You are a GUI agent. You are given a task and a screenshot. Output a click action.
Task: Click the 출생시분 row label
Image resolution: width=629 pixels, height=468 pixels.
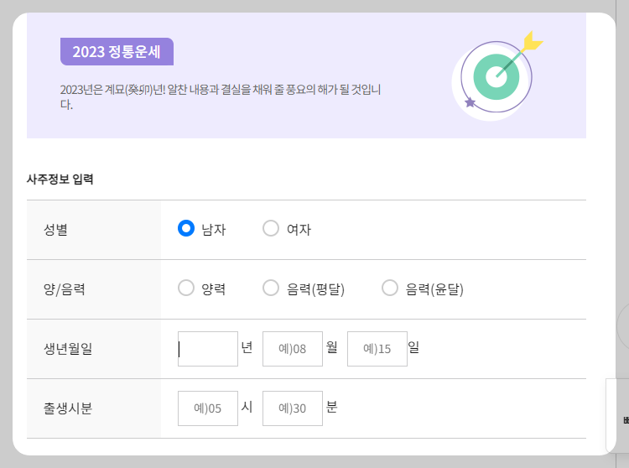pos(68,408)
